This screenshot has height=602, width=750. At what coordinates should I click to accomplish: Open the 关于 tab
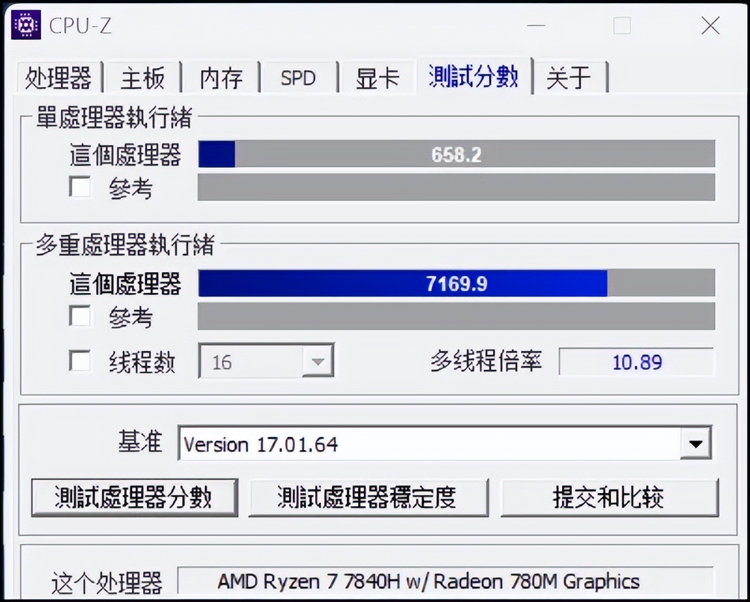[x=569, y=77]
